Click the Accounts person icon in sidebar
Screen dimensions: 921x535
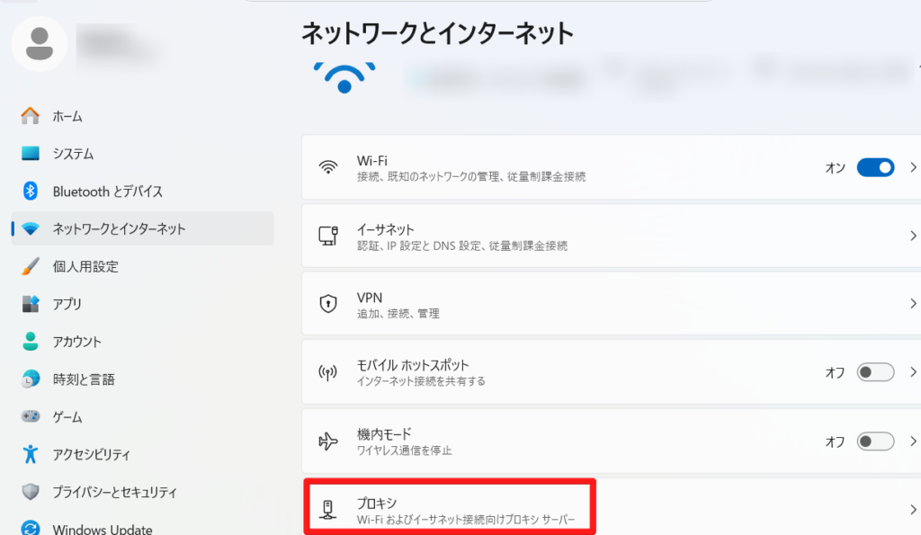(x=30, y=341)
